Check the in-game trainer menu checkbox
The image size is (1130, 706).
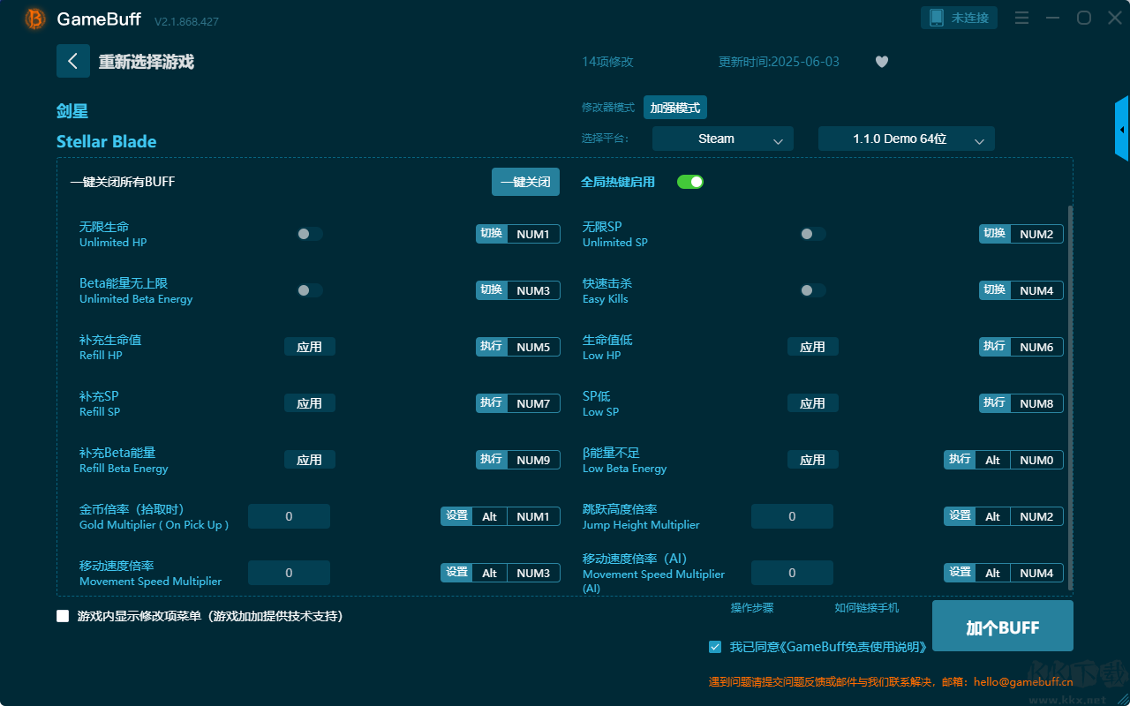pos(63,616)
